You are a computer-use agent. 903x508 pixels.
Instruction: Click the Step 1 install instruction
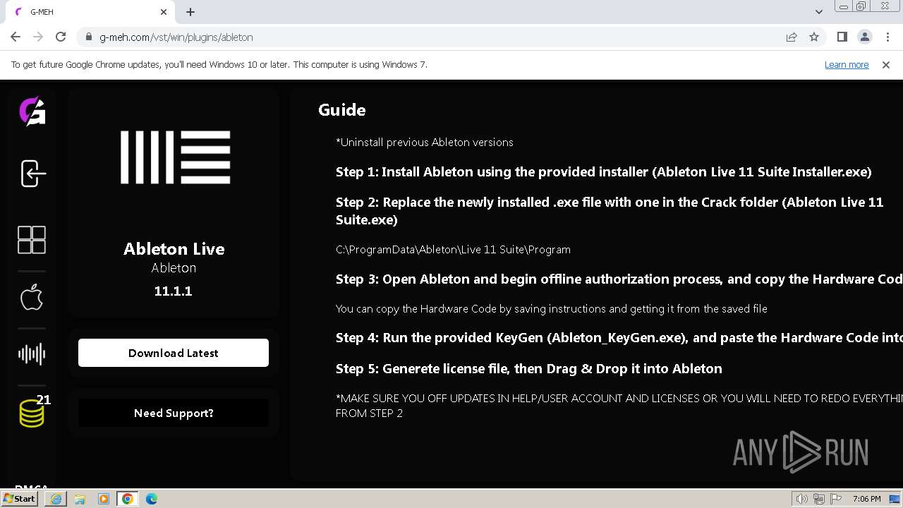tap(603, 172)
